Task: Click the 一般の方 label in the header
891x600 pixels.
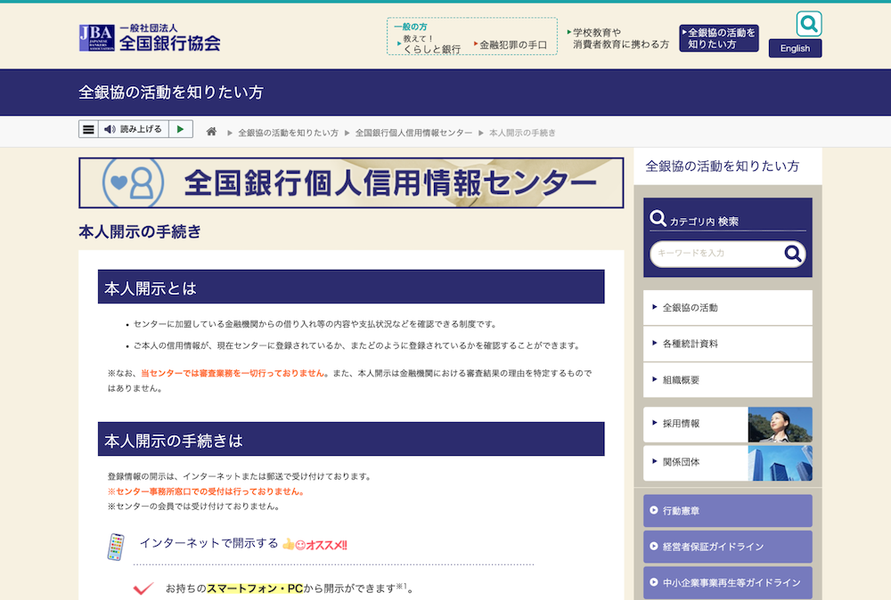Action: pyautogui.click(x=410, y=27)
